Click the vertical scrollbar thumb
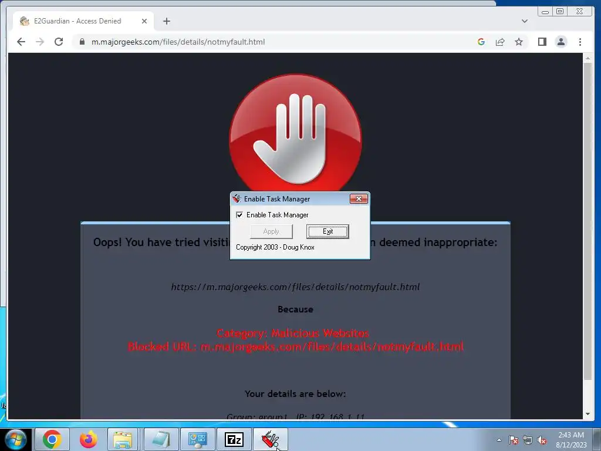This screenshot has width=601, height=451. [x=588, y=221]
